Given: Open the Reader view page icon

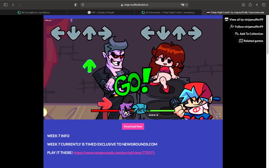Looking at the screenshot, I should (x=83, y=5).
